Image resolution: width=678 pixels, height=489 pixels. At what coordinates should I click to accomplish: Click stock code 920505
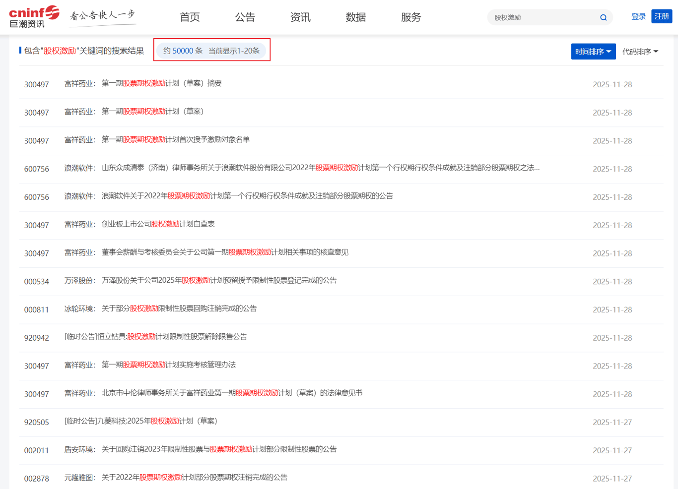[37, 423]
